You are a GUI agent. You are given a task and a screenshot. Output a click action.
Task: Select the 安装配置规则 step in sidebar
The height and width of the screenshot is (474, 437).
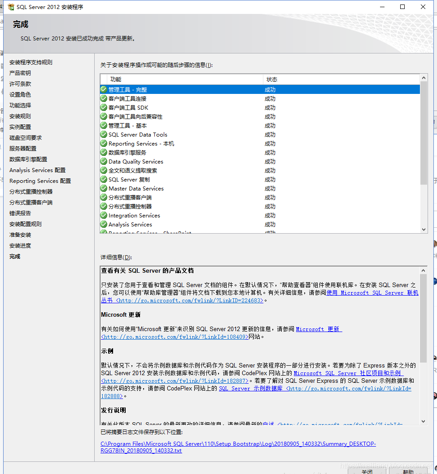(x=26, y=224)
